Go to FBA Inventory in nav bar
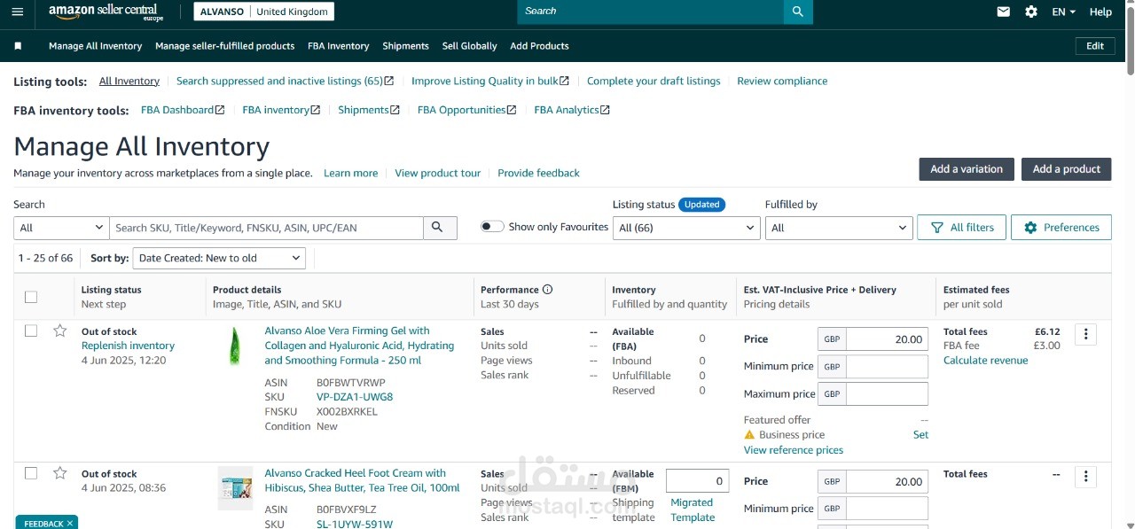The image size is (1135, 529). 338,46
